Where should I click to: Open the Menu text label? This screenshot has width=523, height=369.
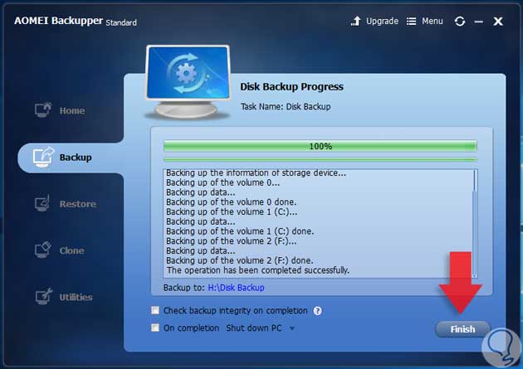433,22
